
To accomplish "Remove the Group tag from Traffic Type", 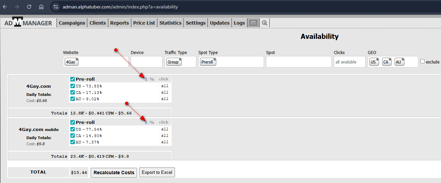I will (x=180, y=59).
